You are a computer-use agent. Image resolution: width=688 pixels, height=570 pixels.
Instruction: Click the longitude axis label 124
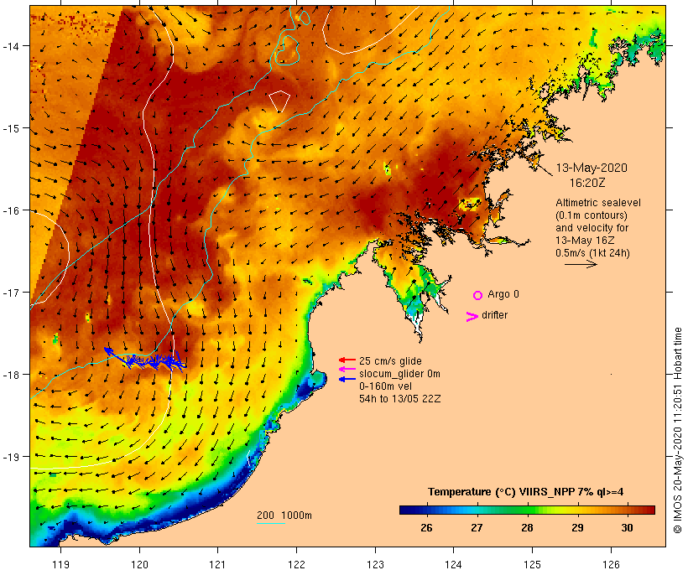tap(454, 565)
